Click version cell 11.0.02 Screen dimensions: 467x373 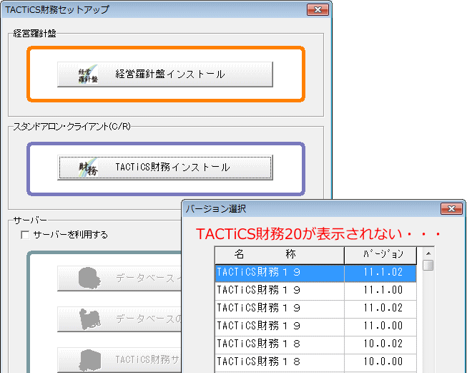[x=380, y=309]
